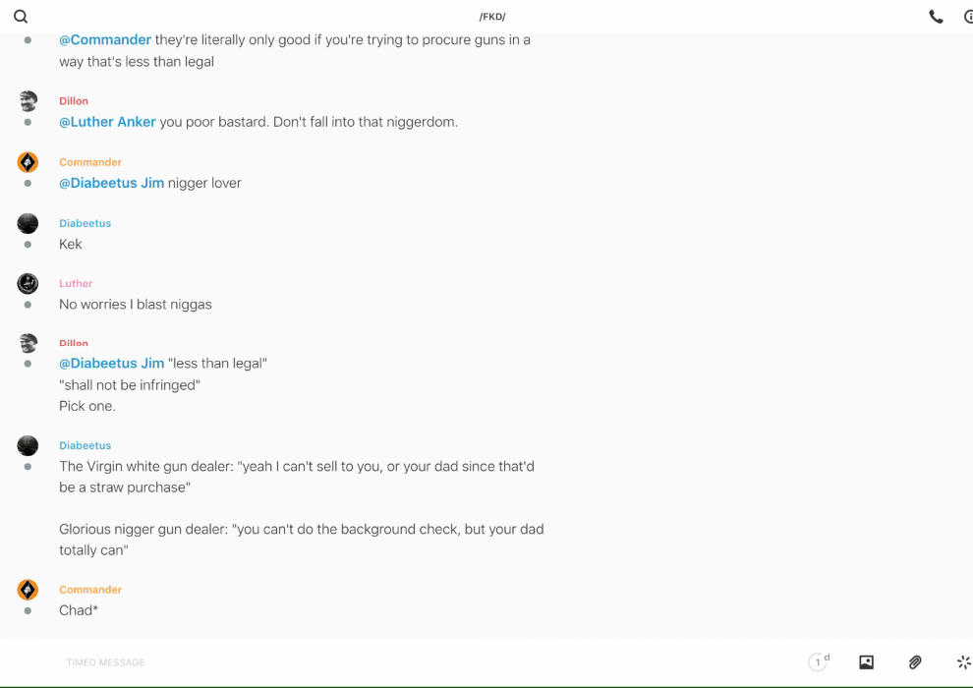The width and height of the screenshot is (973, 688).
Task: Open the conversation info icon at top right
Action: pyautogui.click(x=968, y=17)
